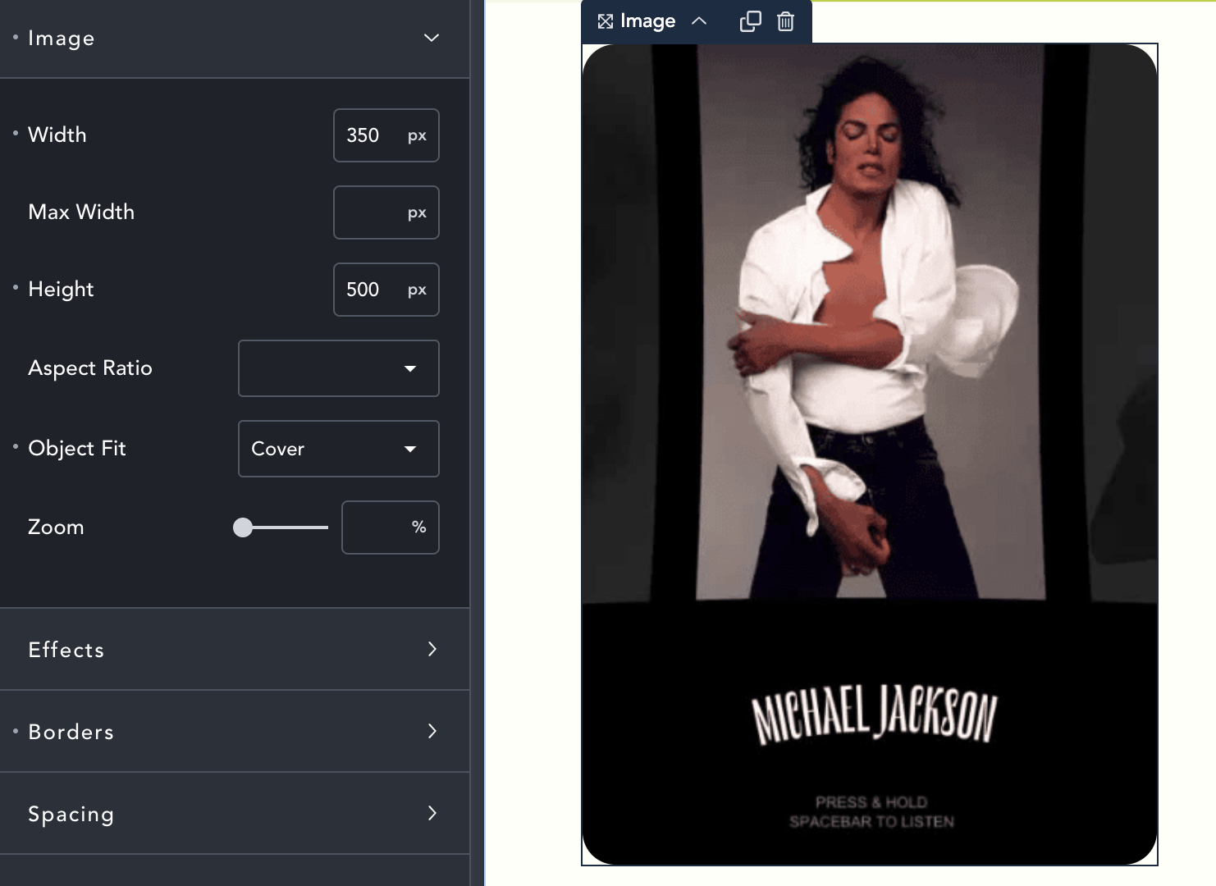The image size is (1216, 886).
Task: Click the resize icon beside the Image label
Action: [605, 21]
